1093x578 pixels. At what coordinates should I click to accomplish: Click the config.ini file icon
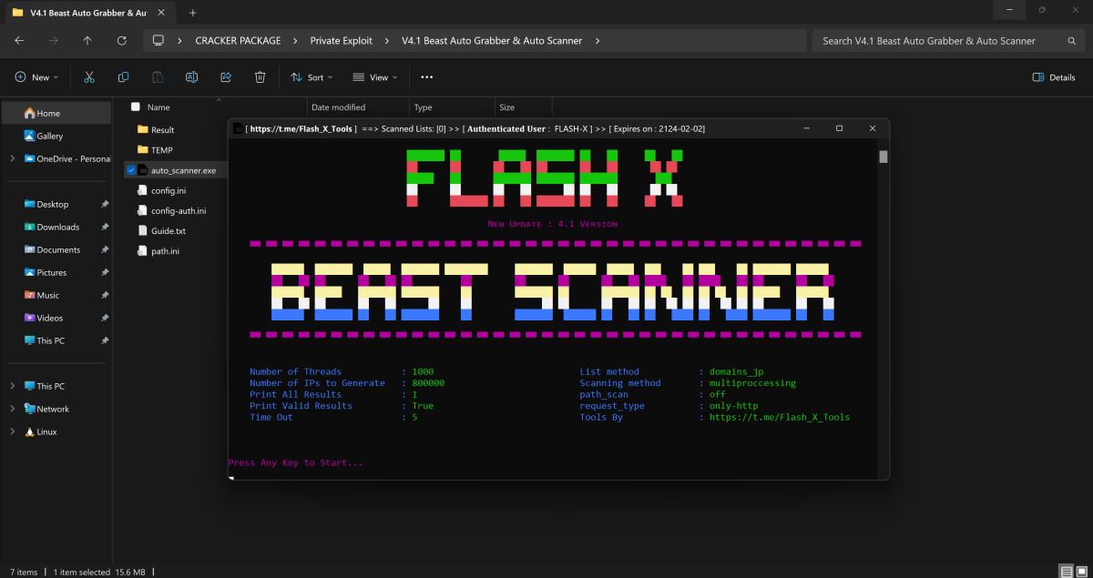click(x=142, y=190)
